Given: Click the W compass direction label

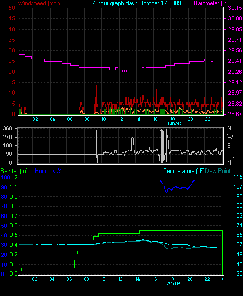Looking at the screenshot, I should tap(230, 136).
